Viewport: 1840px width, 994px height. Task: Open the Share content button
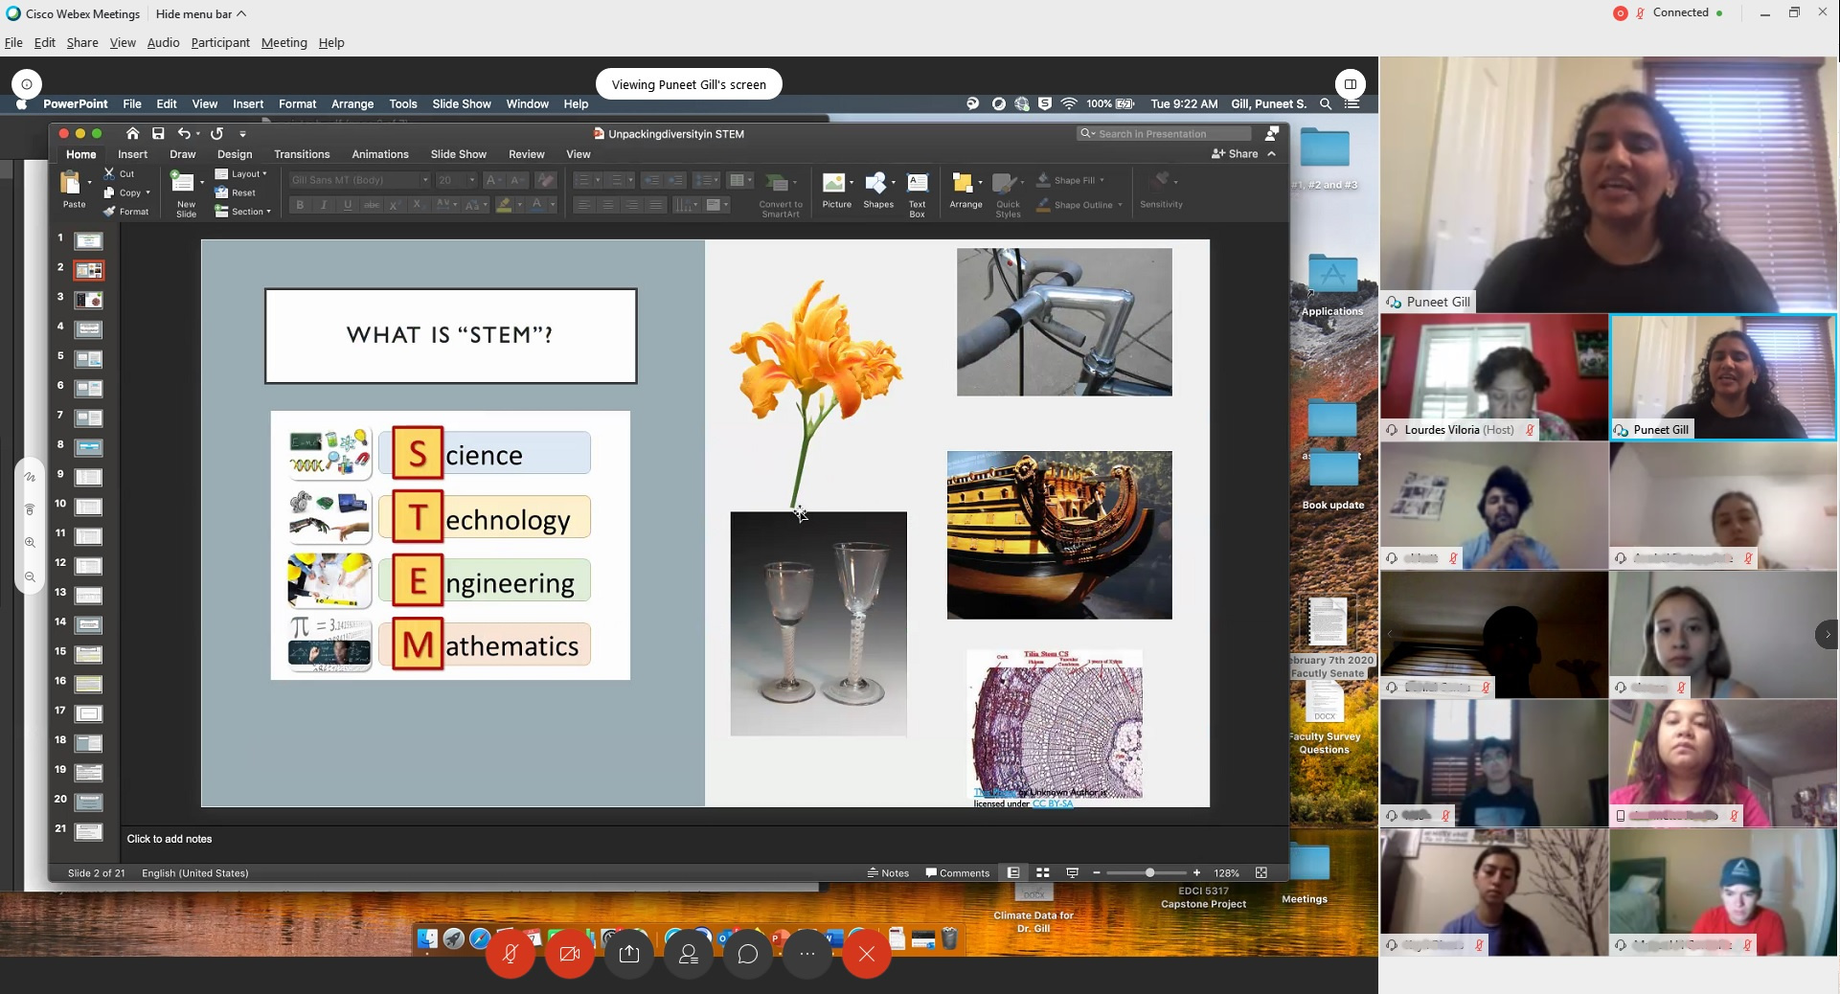[x=629, y=954]
